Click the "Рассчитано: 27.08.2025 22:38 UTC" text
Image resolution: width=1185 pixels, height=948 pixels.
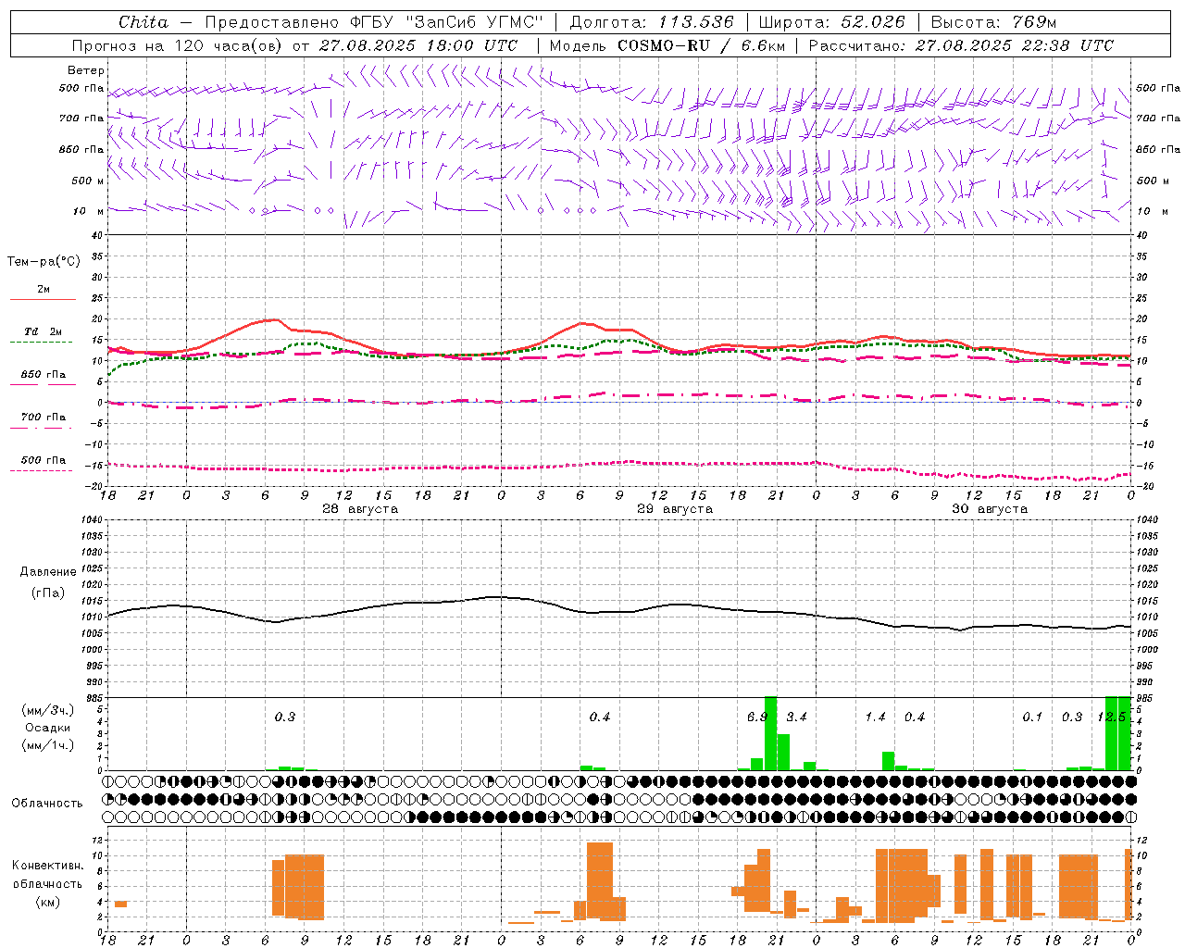coord(961,45)
